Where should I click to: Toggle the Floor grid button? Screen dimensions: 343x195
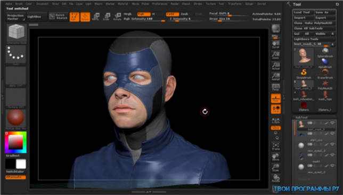[x=276, y=98]
